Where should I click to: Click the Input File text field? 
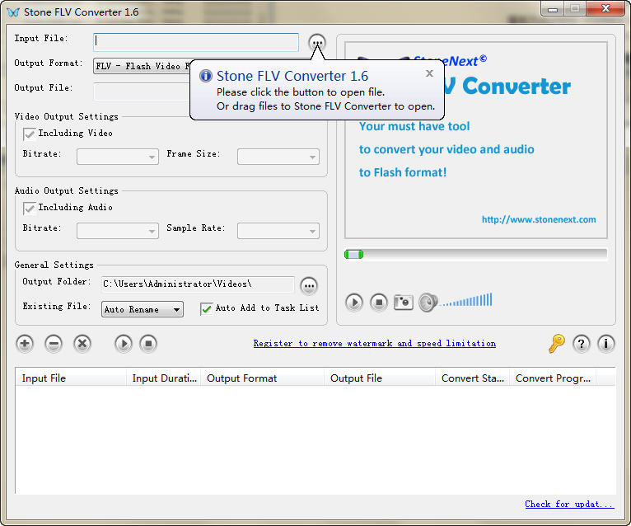coord(196,42)
